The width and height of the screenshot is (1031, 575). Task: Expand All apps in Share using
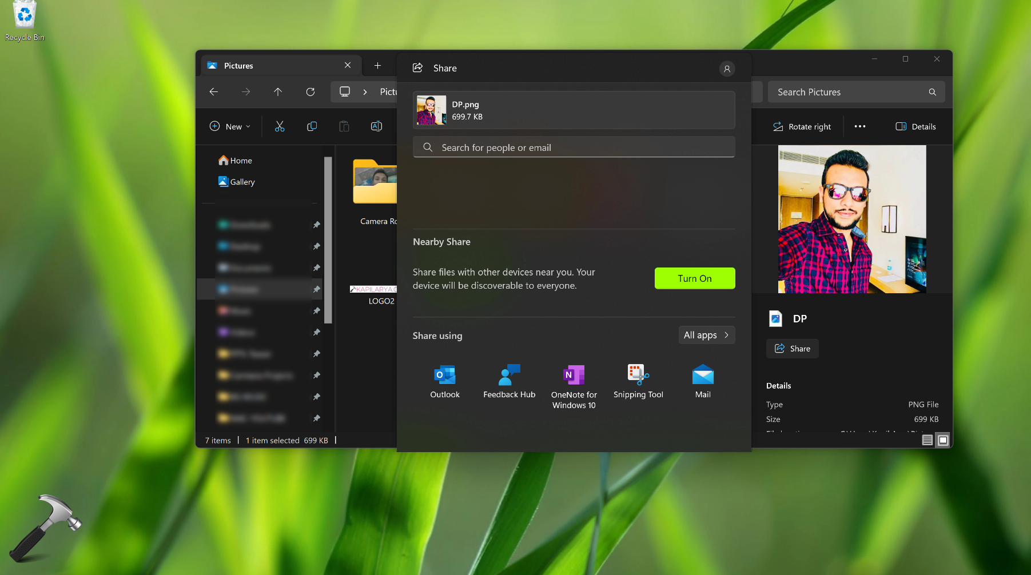pyautogui.click(x=706, y=335)
